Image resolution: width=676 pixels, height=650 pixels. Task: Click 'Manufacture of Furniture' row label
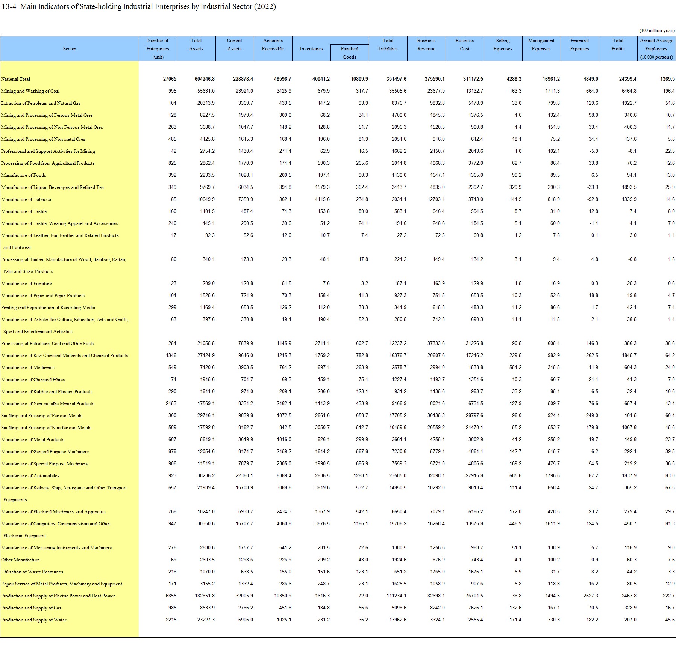pos(26,284)
